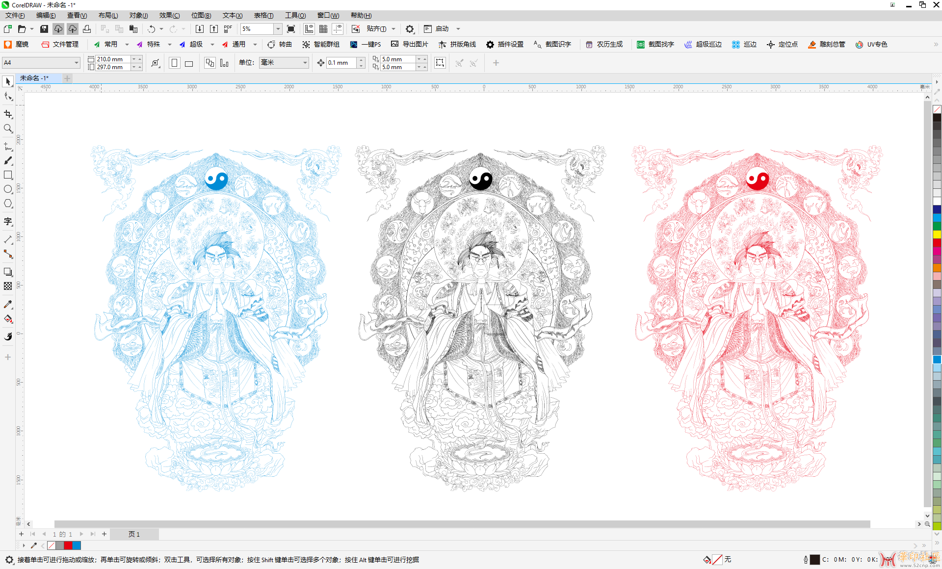Toggle treat all objects as filled
Image resolution: width=942 pixels, height=569 pixels.
click(440, 63)
